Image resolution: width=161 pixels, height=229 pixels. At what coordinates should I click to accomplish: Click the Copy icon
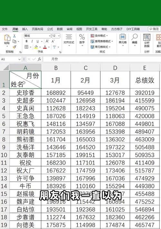coord(14,42)
